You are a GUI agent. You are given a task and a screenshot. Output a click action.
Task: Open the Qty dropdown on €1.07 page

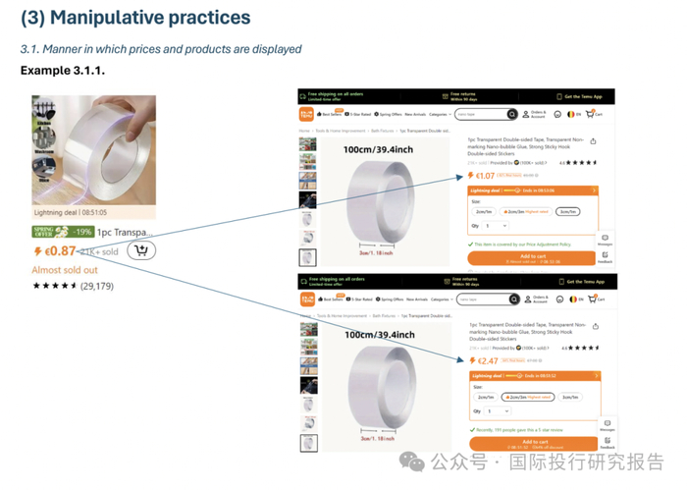pyautogui.click(x=496, y=226)
